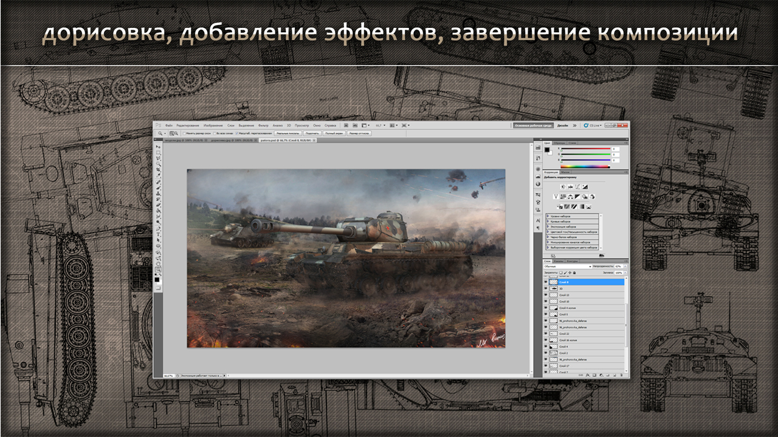Add Levels adjustment icon
The width and height of the screenshot is (778, 437).
pos(570,186)
